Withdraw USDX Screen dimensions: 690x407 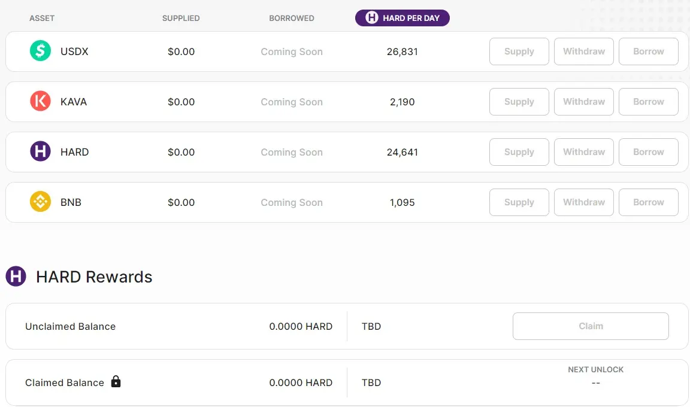coord(584,51)
